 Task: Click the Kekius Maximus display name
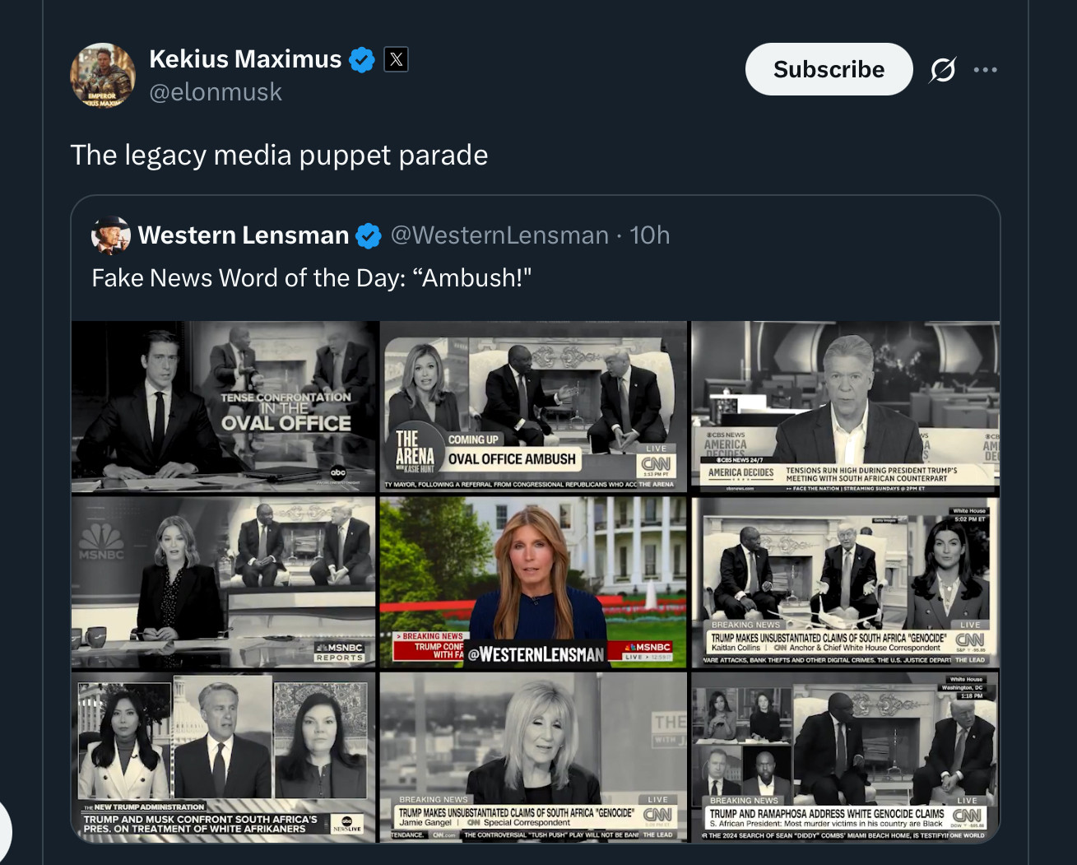click(245, 59)
